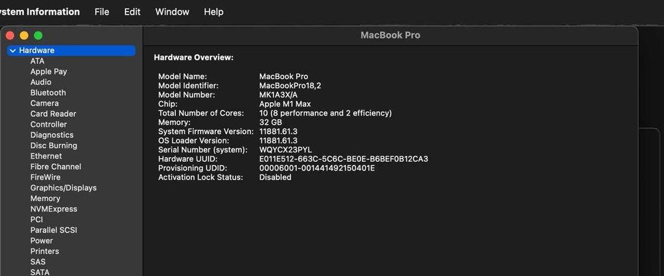
Task: Click the Serial Number (system) label
Action: coord(203,150)
